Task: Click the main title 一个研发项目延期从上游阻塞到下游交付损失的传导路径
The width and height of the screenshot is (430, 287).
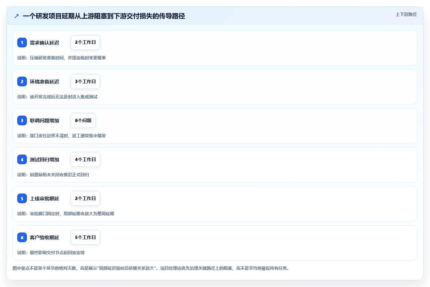Action: point(104,16)
